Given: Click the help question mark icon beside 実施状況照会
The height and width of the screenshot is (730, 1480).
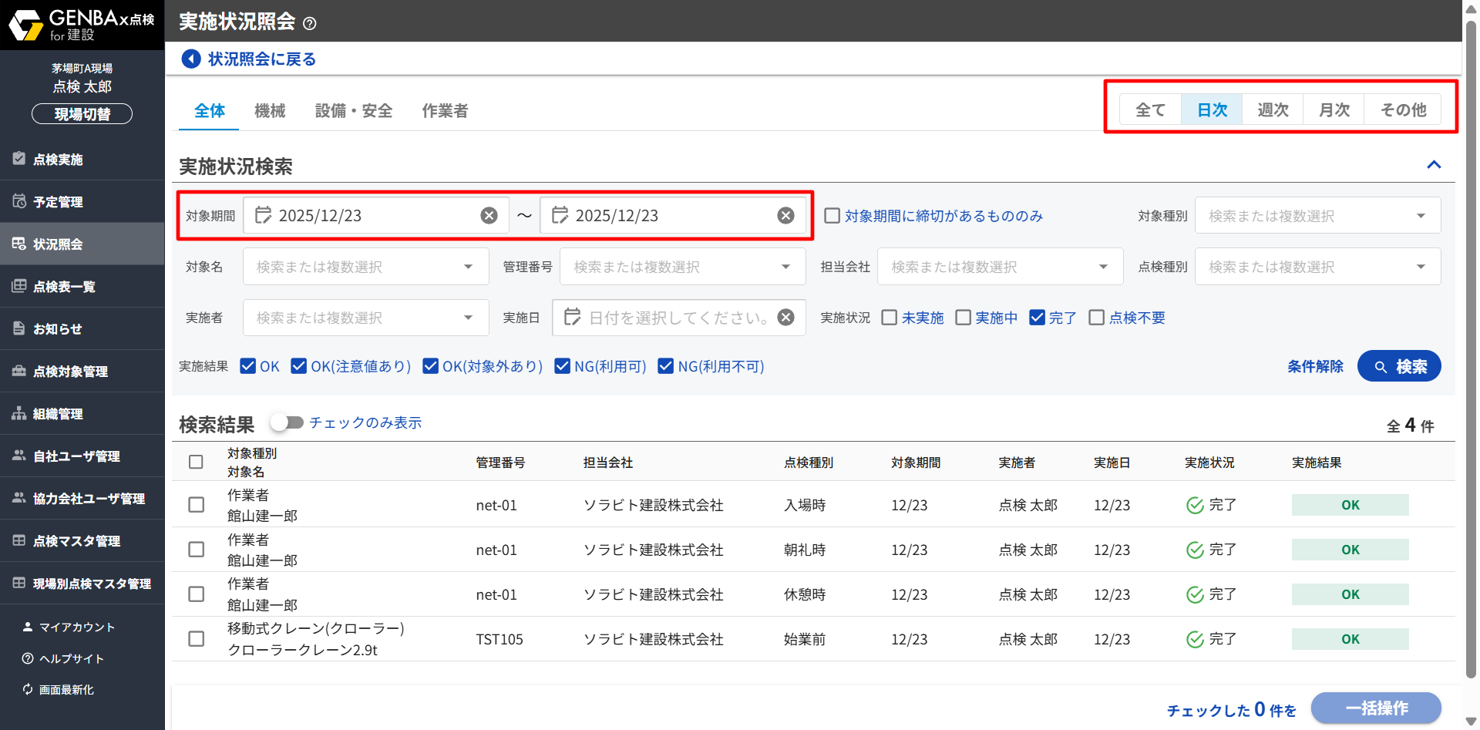Looking at the screenshot, I should (x=310, y=24).
